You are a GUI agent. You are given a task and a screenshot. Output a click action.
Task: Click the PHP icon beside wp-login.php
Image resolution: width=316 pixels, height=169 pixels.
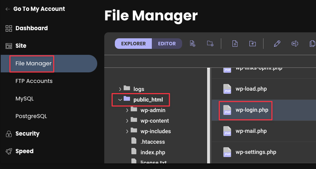pos(227,110)
